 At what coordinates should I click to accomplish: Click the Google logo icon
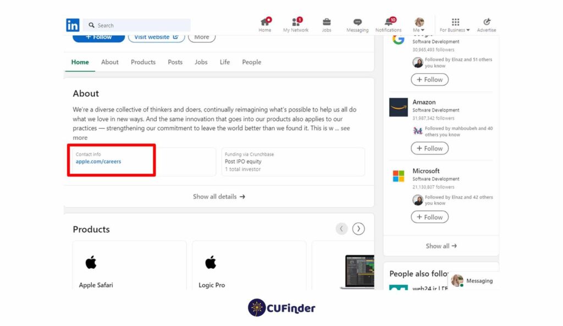398,39
